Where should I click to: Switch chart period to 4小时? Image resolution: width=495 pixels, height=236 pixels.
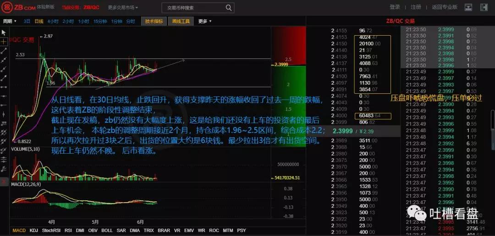(53, 21)
